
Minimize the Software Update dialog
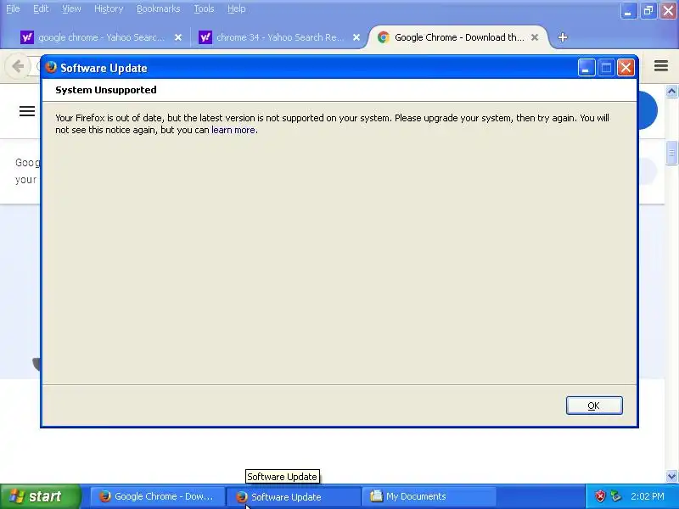pyautogui.click(x=586, y=68)
